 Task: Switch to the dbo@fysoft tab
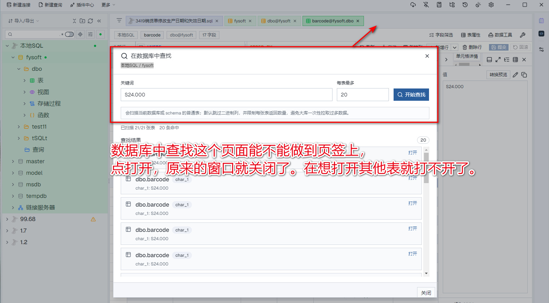coord(279,21)
